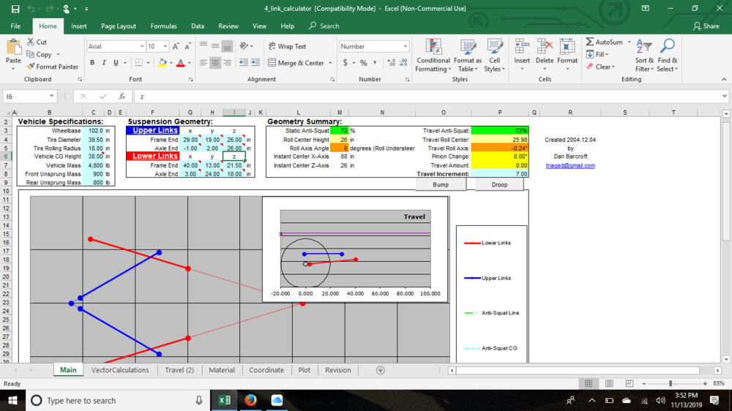This screenshot has height=411, width=732.
Task: Select the Format Painter tool
Action: (x=52, y=67)
